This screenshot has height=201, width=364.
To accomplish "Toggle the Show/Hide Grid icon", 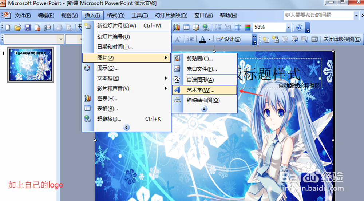I will [238, 27].
